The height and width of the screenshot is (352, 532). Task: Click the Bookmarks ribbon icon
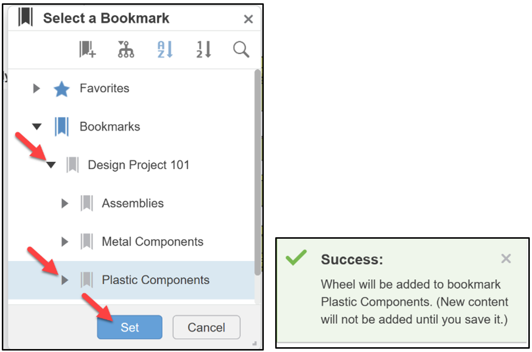(x=62, y=126)
